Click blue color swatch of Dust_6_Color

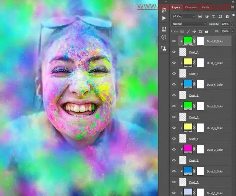click(188, 84)
